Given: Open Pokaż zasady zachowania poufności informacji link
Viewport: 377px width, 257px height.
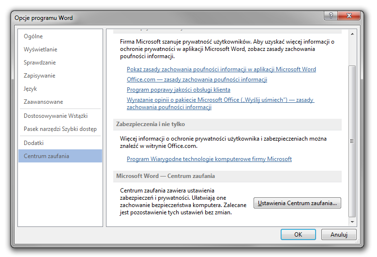Looking at the screenshot, I should click(x=221, y=69).
